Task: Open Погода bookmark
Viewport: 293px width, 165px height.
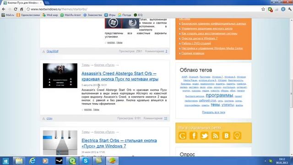Action: tap(125, 15)
